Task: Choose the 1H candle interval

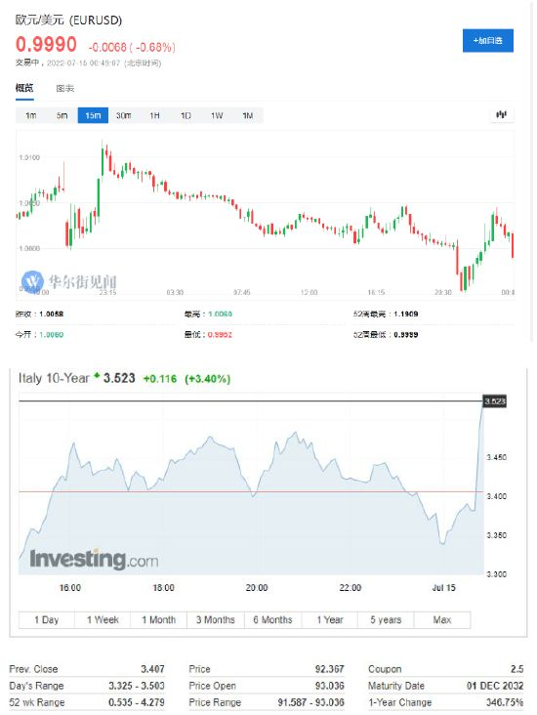Action: point(155,115)
